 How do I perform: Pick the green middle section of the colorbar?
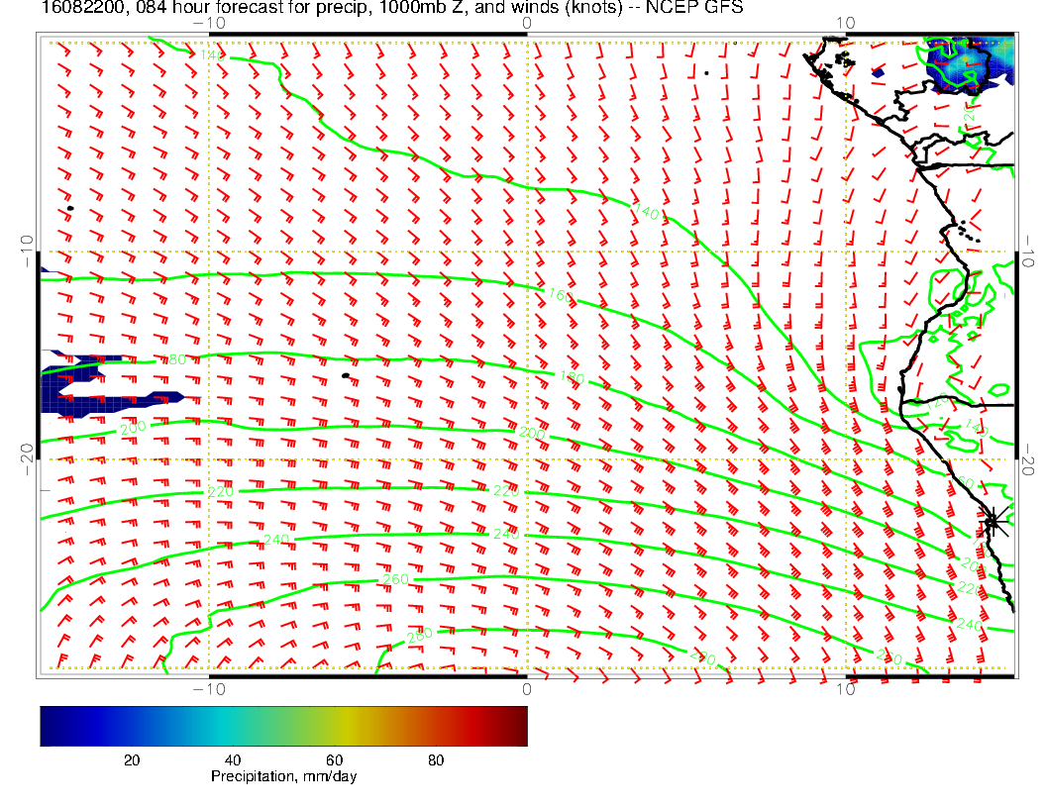click(x=297, y=725)
